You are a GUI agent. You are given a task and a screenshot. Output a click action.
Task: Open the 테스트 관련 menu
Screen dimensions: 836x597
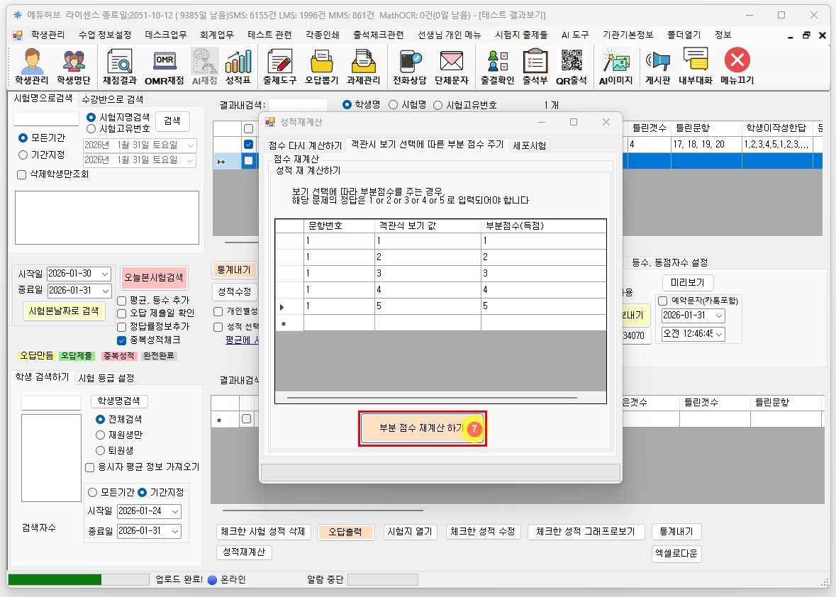tap(269, 35)
